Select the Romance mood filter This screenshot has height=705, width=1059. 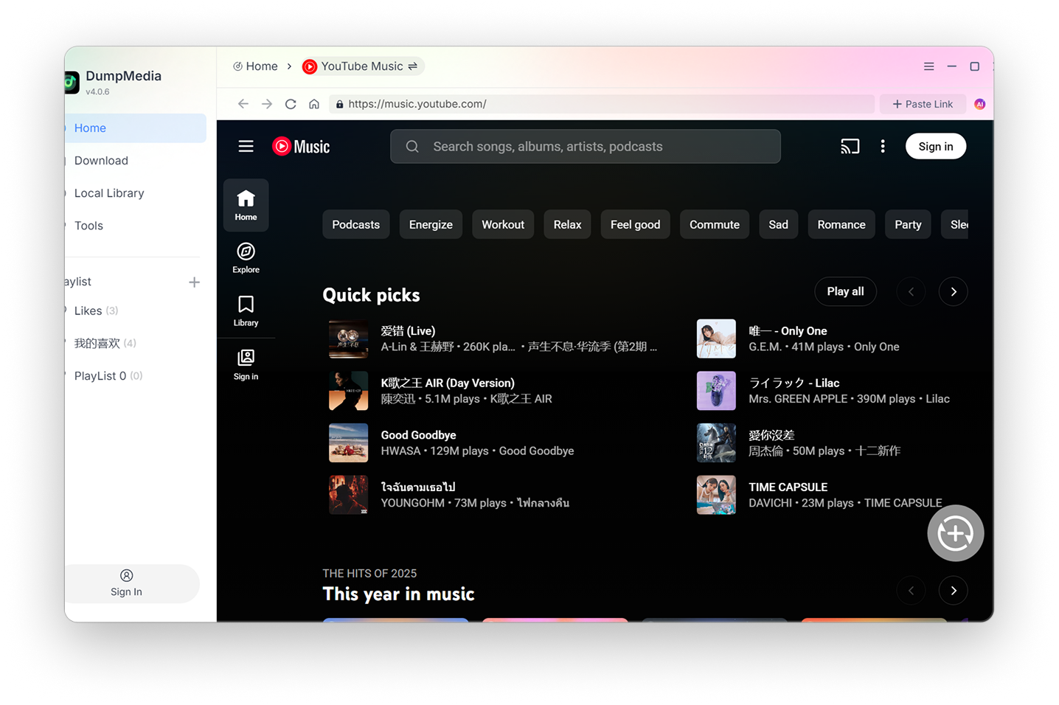tap(841, 224)
